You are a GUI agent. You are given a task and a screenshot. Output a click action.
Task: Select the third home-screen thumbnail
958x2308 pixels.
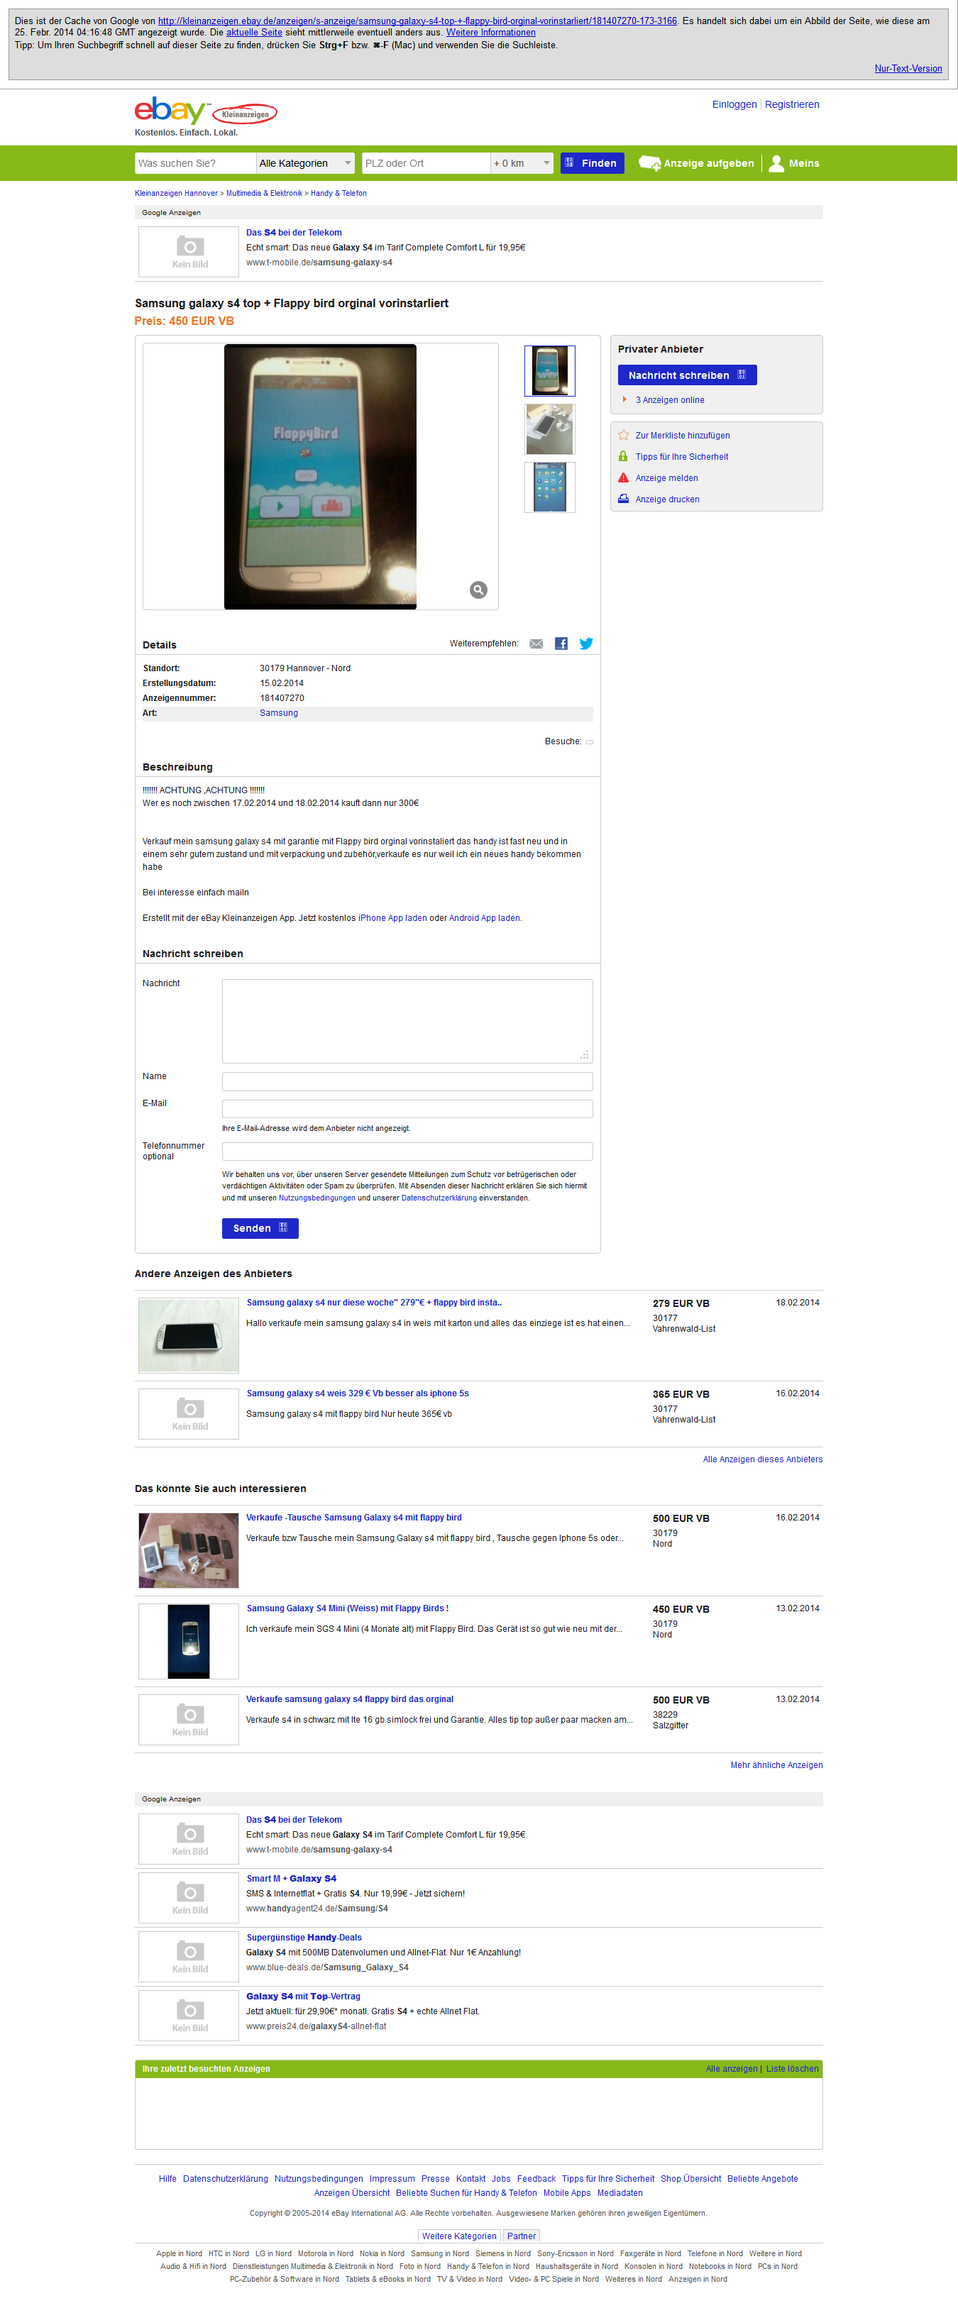click(x=549, y=487)
